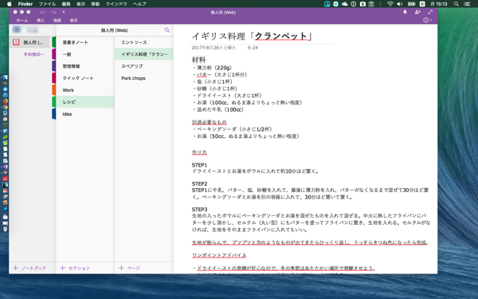Image resolution: width=478 pixels, height=299 pixels.
Task: Click the Trello icon in the menu bar
Action: (x=327, y=4)
